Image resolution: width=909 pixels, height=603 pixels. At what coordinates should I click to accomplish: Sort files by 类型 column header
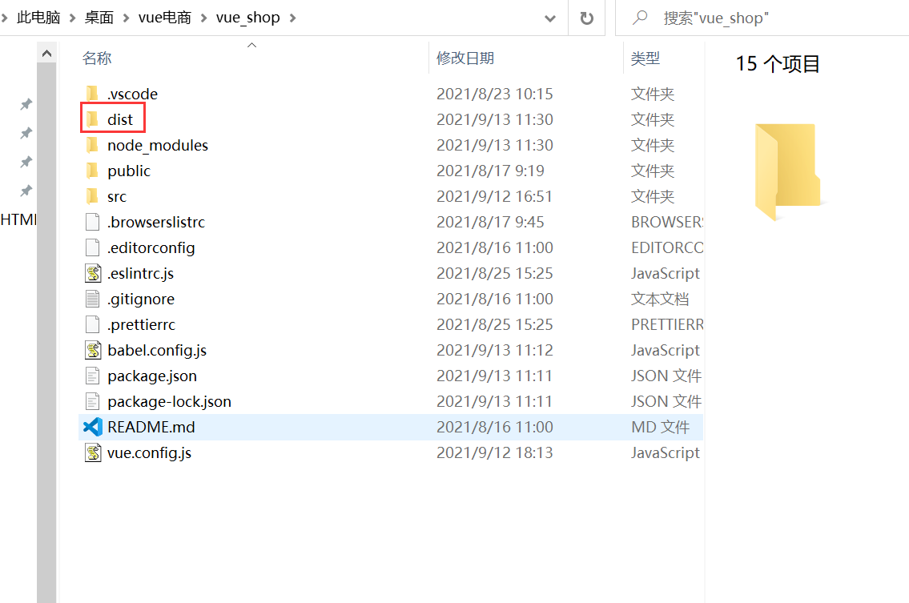[646, 58]
